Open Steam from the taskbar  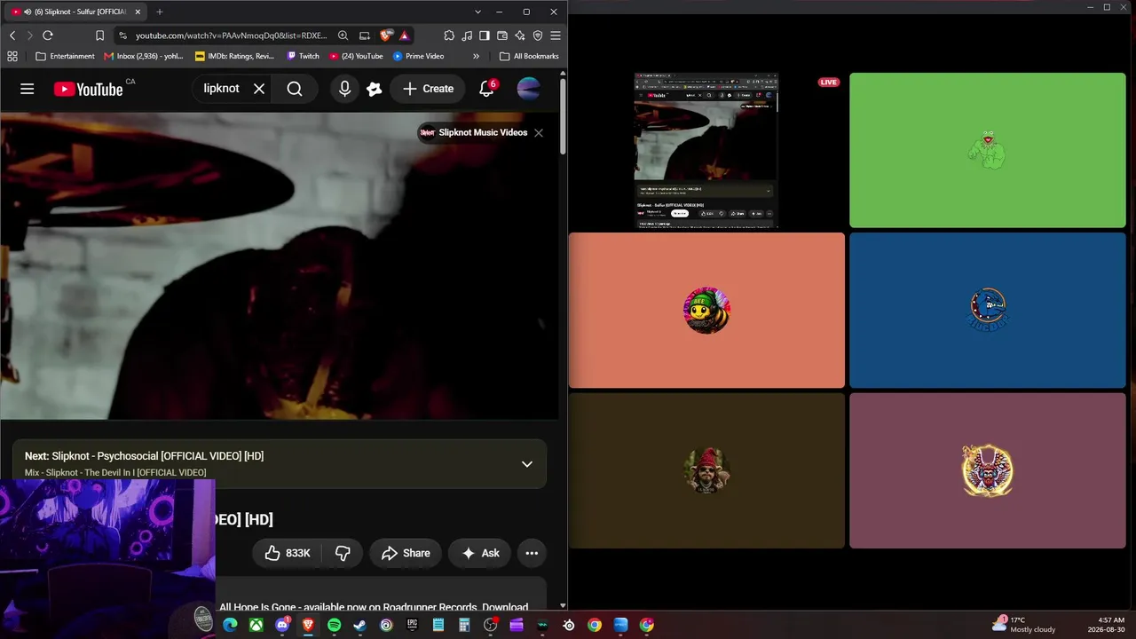pyautogui.click(x=359, y=625)
